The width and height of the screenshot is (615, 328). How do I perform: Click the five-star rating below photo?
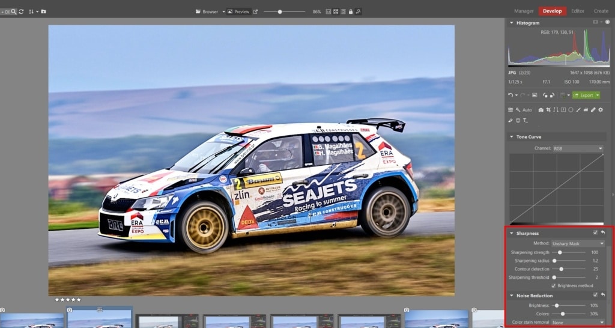(x=68, y=300)
